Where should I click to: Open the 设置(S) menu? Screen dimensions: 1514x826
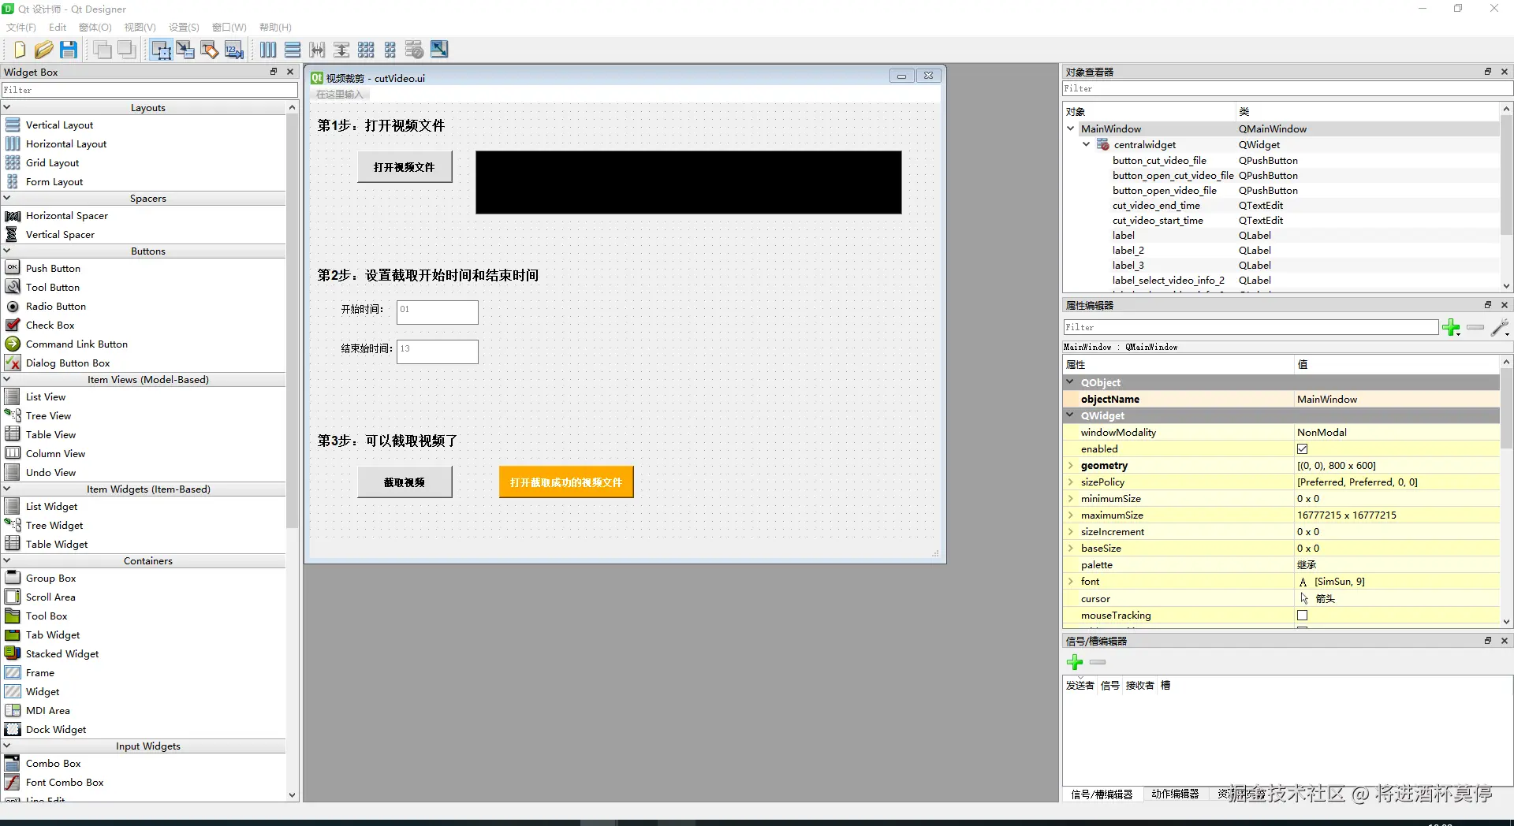click(184, 28)
